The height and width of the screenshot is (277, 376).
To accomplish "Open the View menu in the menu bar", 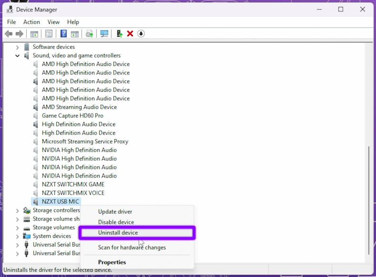I will (53, 22).
